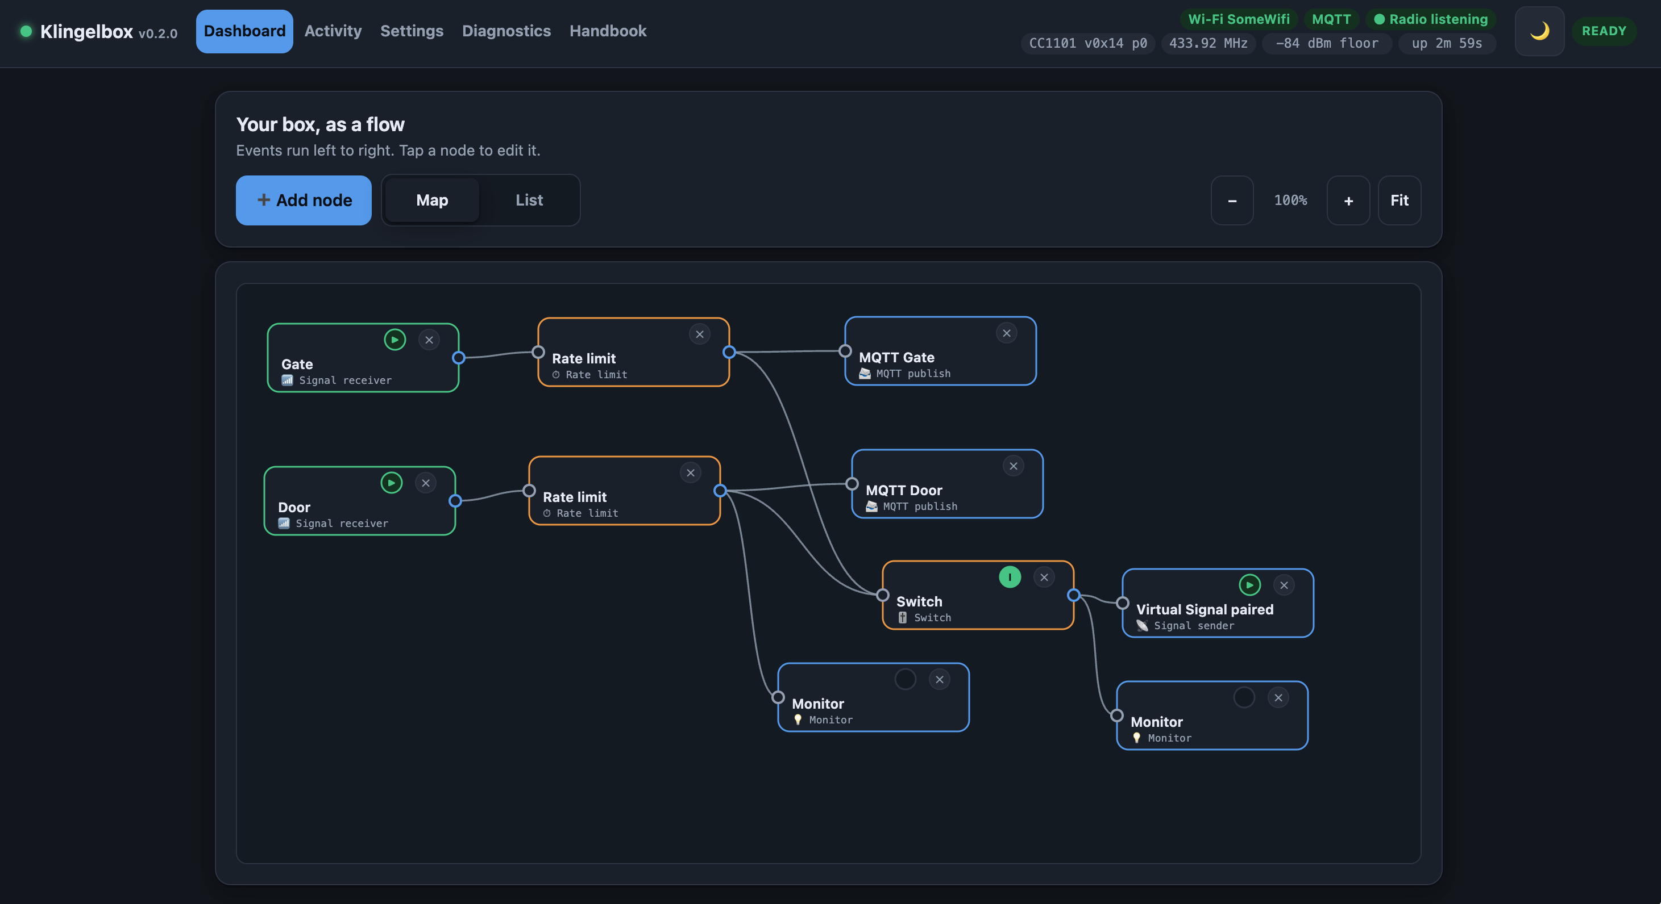Delete the Door signal receiver node

click(x=426, y=483)
